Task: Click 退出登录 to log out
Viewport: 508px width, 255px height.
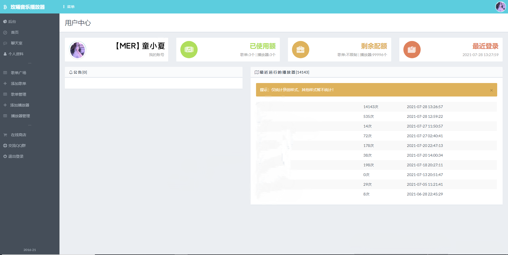Action: (x=16, y=156)
